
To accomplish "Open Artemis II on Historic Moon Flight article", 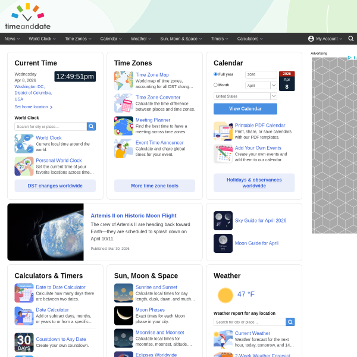I will [x=133, y=215].
